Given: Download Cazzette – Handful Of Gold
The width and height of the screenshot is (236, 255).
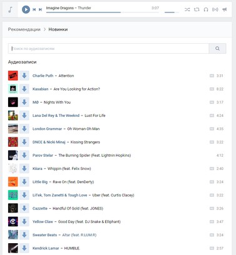Looking at the screenshot, I should coord(24,208).
